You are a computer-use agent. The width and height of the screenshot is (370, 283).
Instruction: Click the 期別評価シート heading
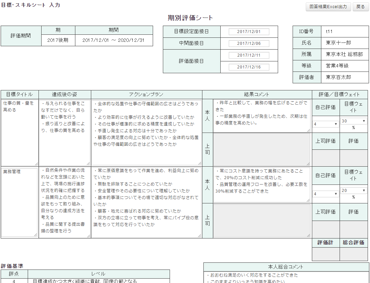[x=191, y=18]
